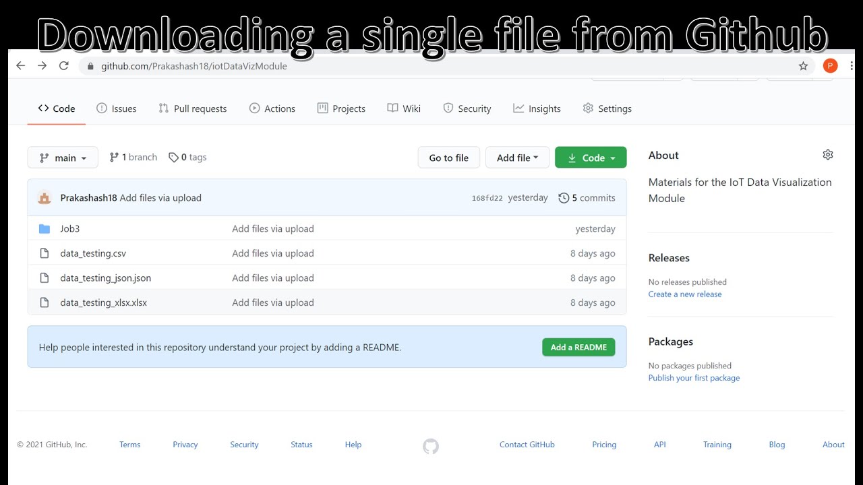Open the Wiki tab
Image resolution: width=863 pixels, height=485 pixels.
(404, 108)
